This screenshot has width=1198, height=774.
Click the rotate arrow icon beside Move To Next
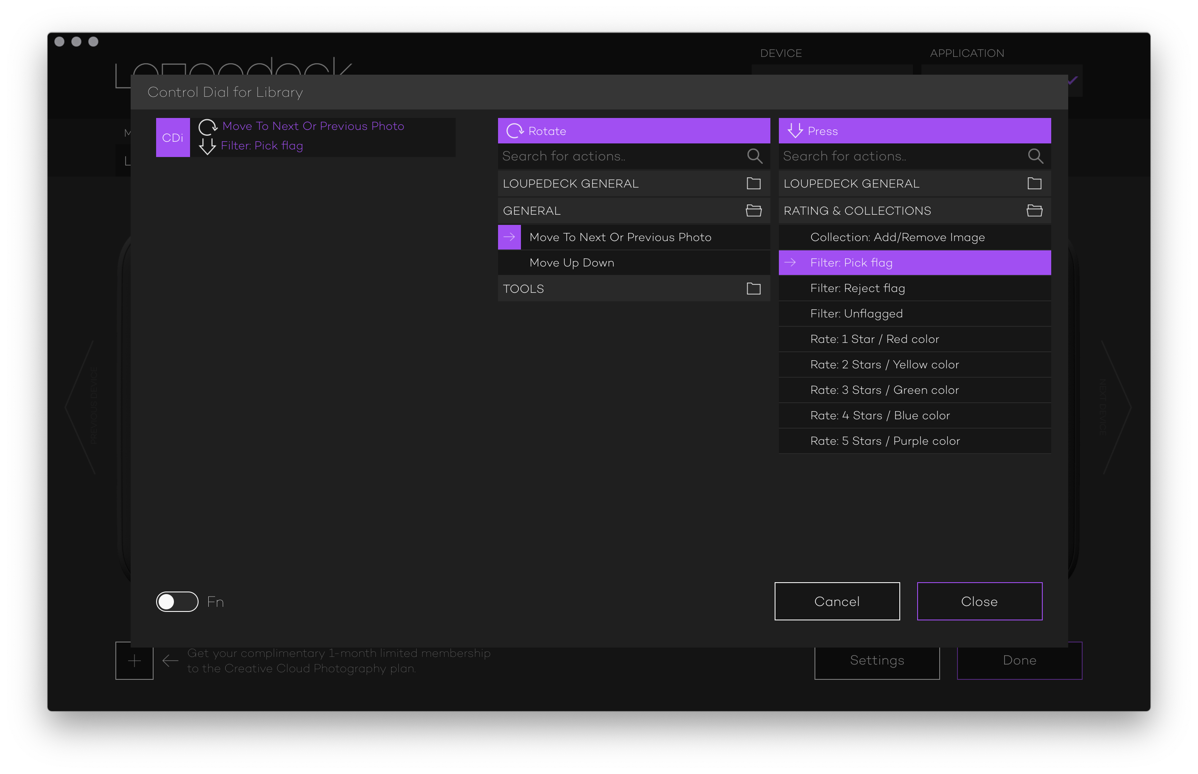(207, 126)
